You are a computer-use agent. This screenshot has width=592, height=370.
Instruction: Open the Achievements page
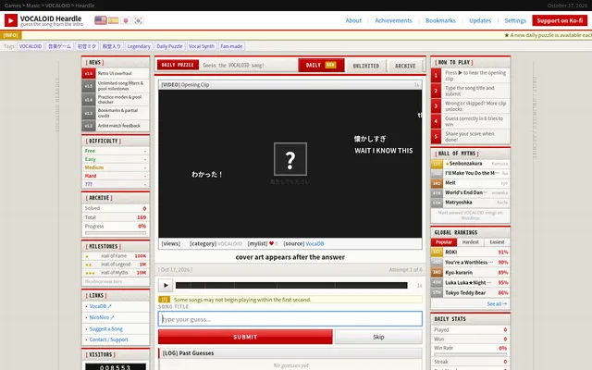tap(393, 20)
